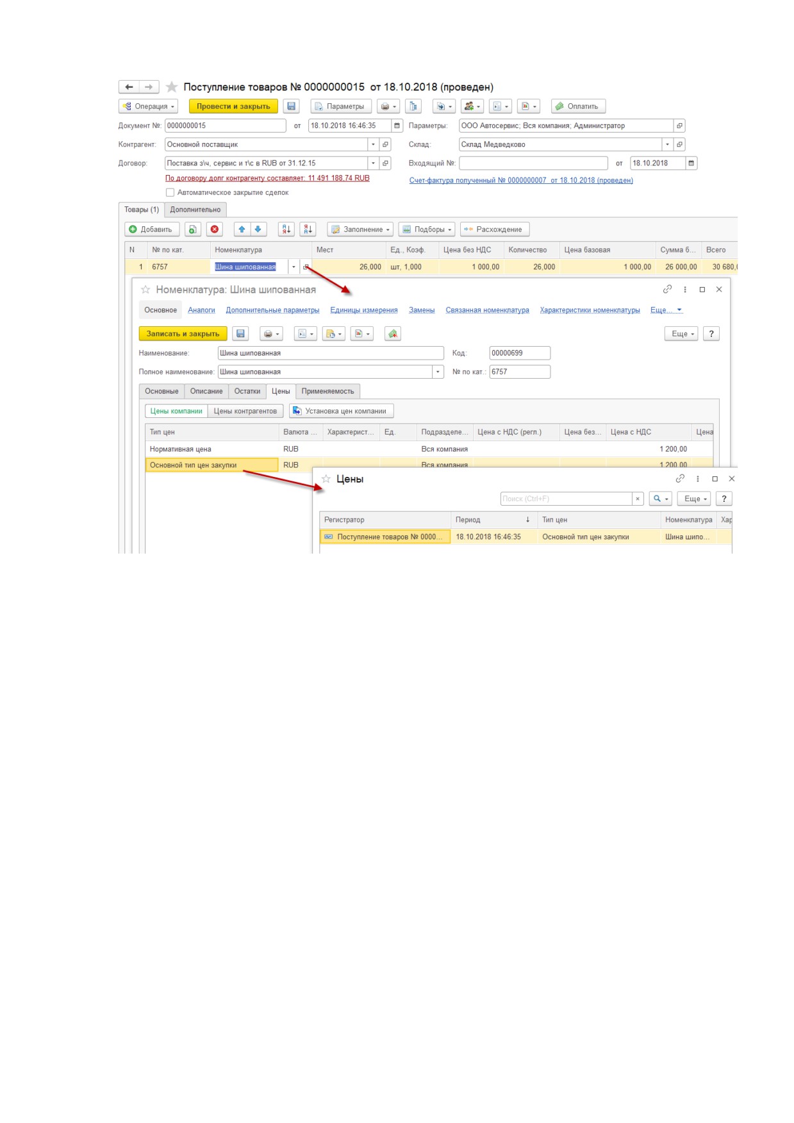Open the Остатки tab
This screenshot has height=1123, width=794.
(247, 392)
